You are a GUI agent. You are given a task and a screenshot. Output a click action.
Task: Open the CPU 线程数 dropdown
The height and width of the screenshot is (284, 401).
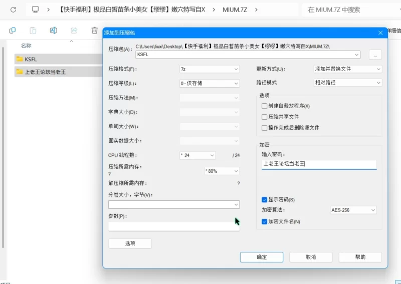[197, 155]
